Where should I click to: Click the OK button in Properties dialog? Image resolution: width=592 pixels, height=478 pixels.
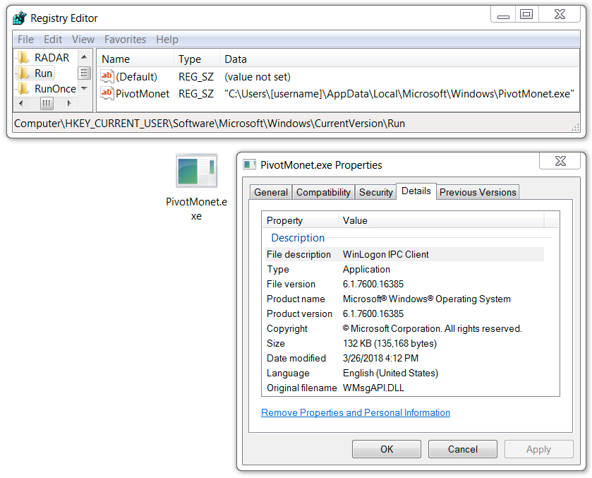pyautogui.click(x=387, y=449)
